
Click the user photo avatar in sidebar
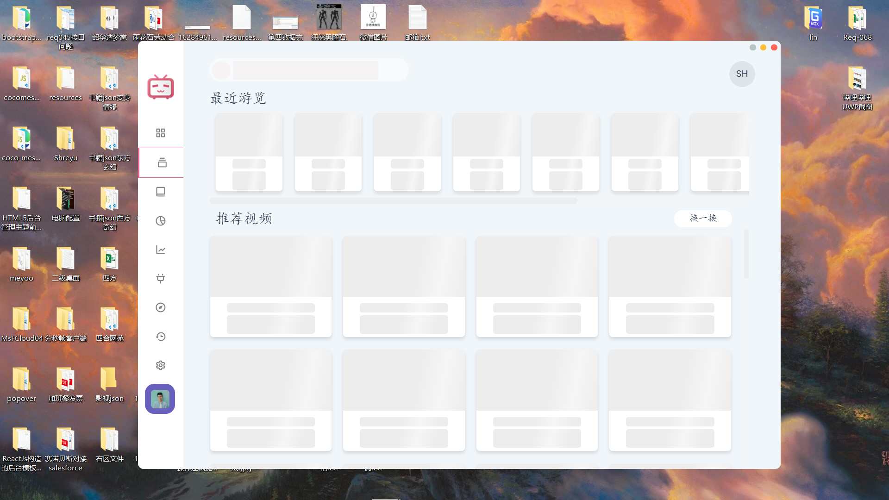[x=160, y=399]
